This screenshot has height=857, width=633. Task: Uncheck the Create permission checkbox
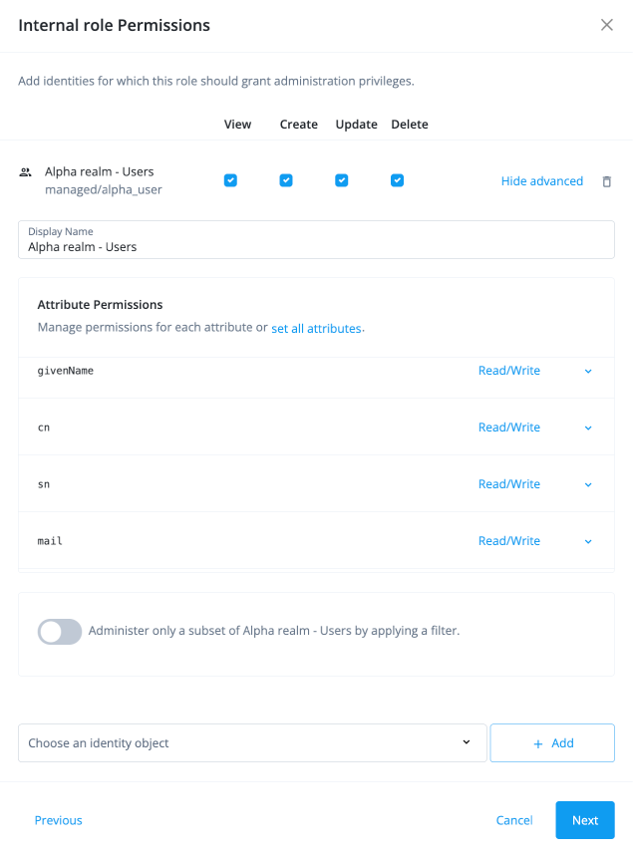pyautogui.click(x=286, y=180)
